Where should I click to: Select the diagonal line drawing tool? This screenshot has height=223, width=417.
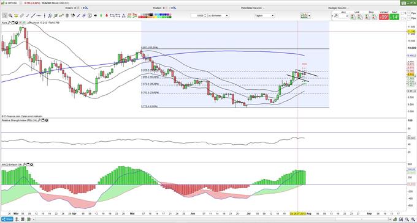[x=33, y=16]
